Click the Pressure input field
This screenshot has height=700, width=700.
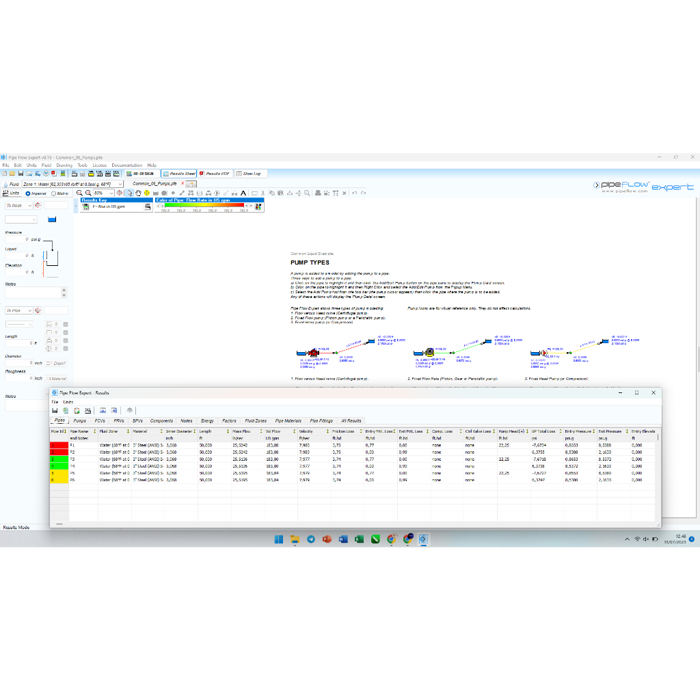[x=17, y=239]
